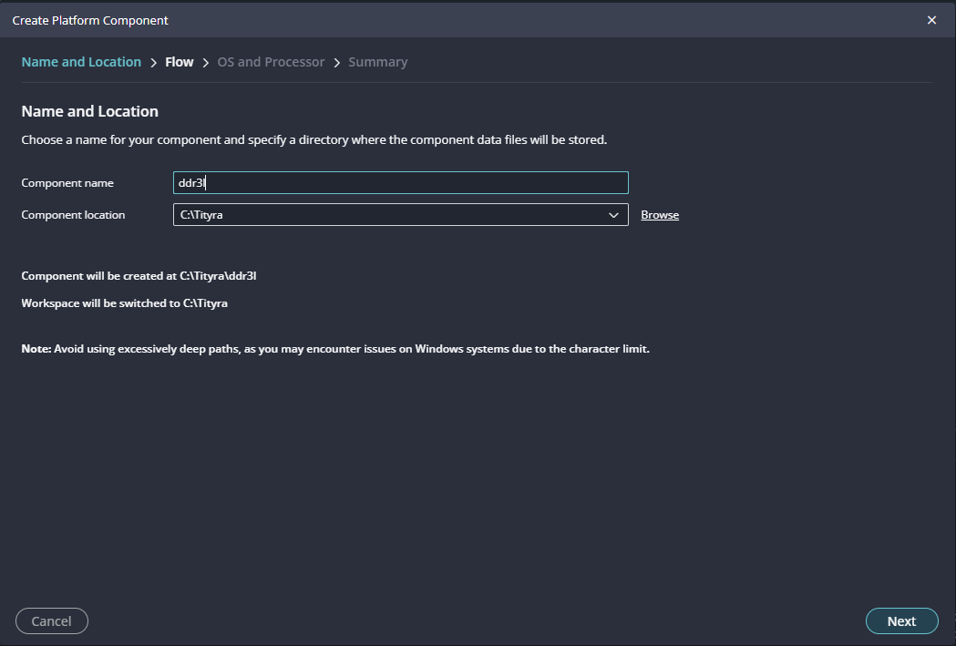This screenshot has height=646, width=956.
Task: Select the Name and Location step
Action: tap(81, 62)
